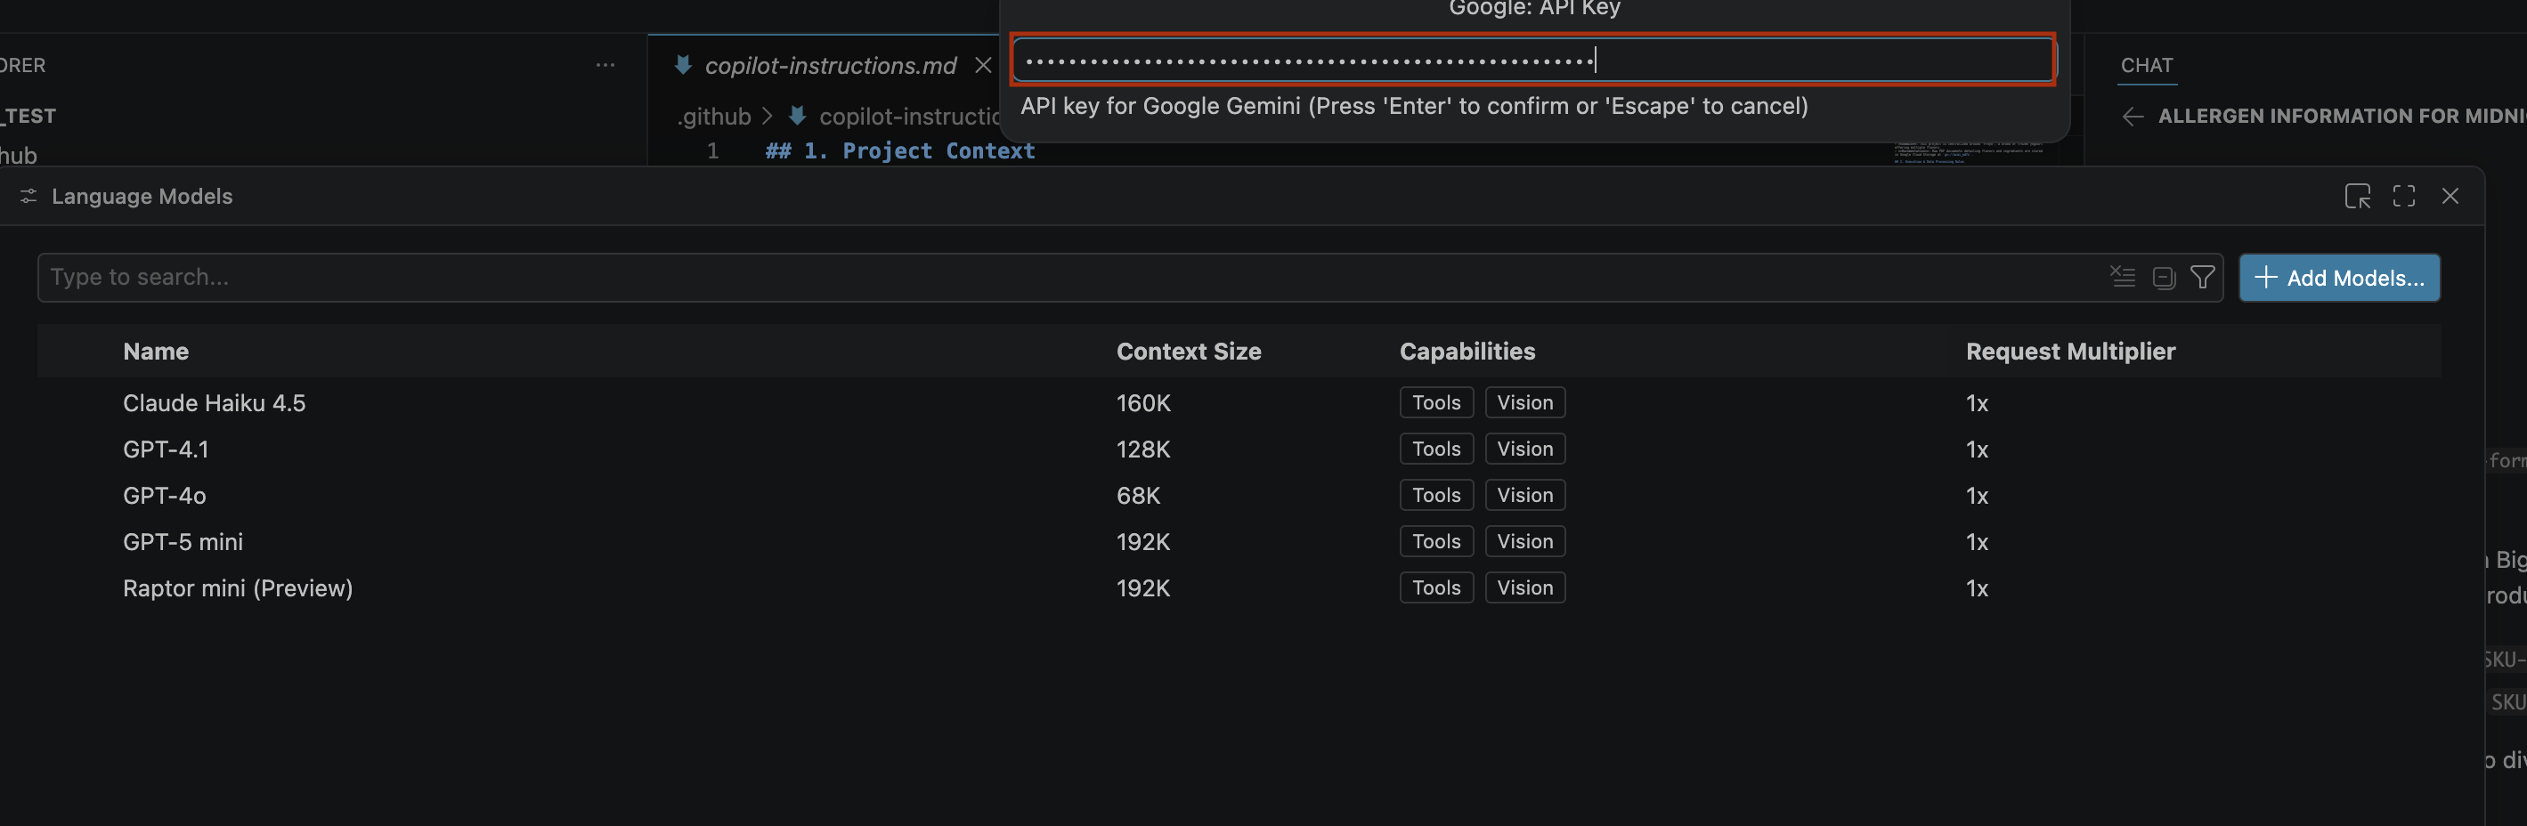The width and height of the screenshot is (2527, 826).
Task: Click the checklist icon inside the models search bar
Action: 2122,277
